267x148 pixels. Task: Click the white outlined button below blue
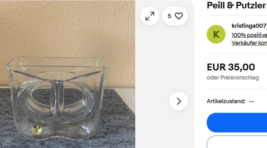coord(237,142)
